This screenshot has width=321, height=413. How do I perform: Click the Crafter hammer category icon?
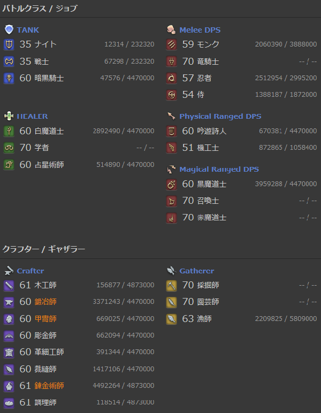pyautogui.click(x=9, y=271)
